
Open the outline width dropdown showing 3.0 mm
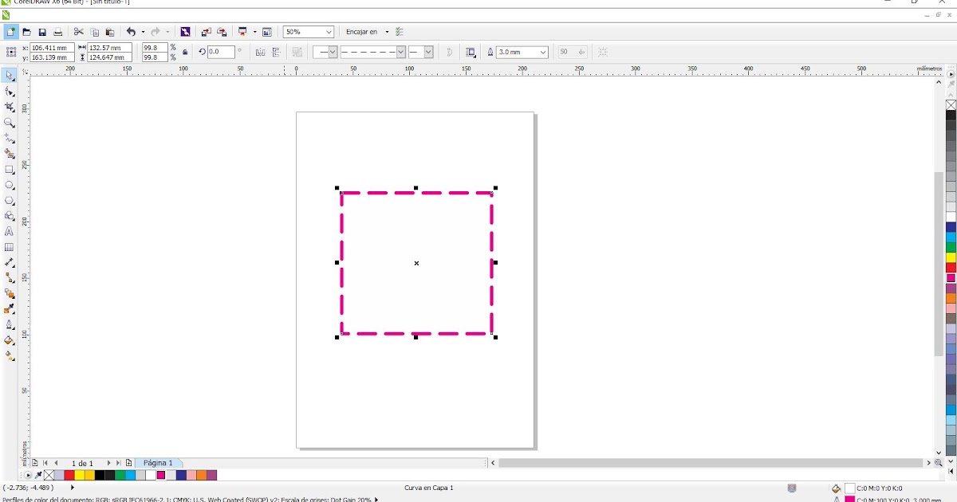point(542,51)
